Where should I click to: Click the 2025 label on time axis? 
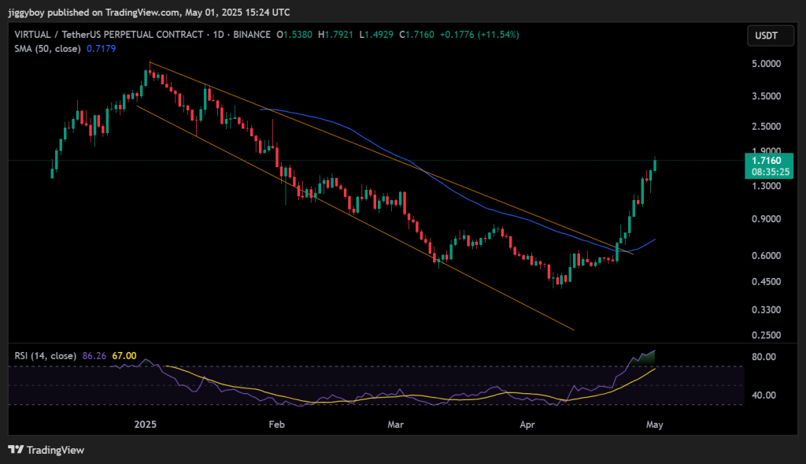(x=146, y=425)
